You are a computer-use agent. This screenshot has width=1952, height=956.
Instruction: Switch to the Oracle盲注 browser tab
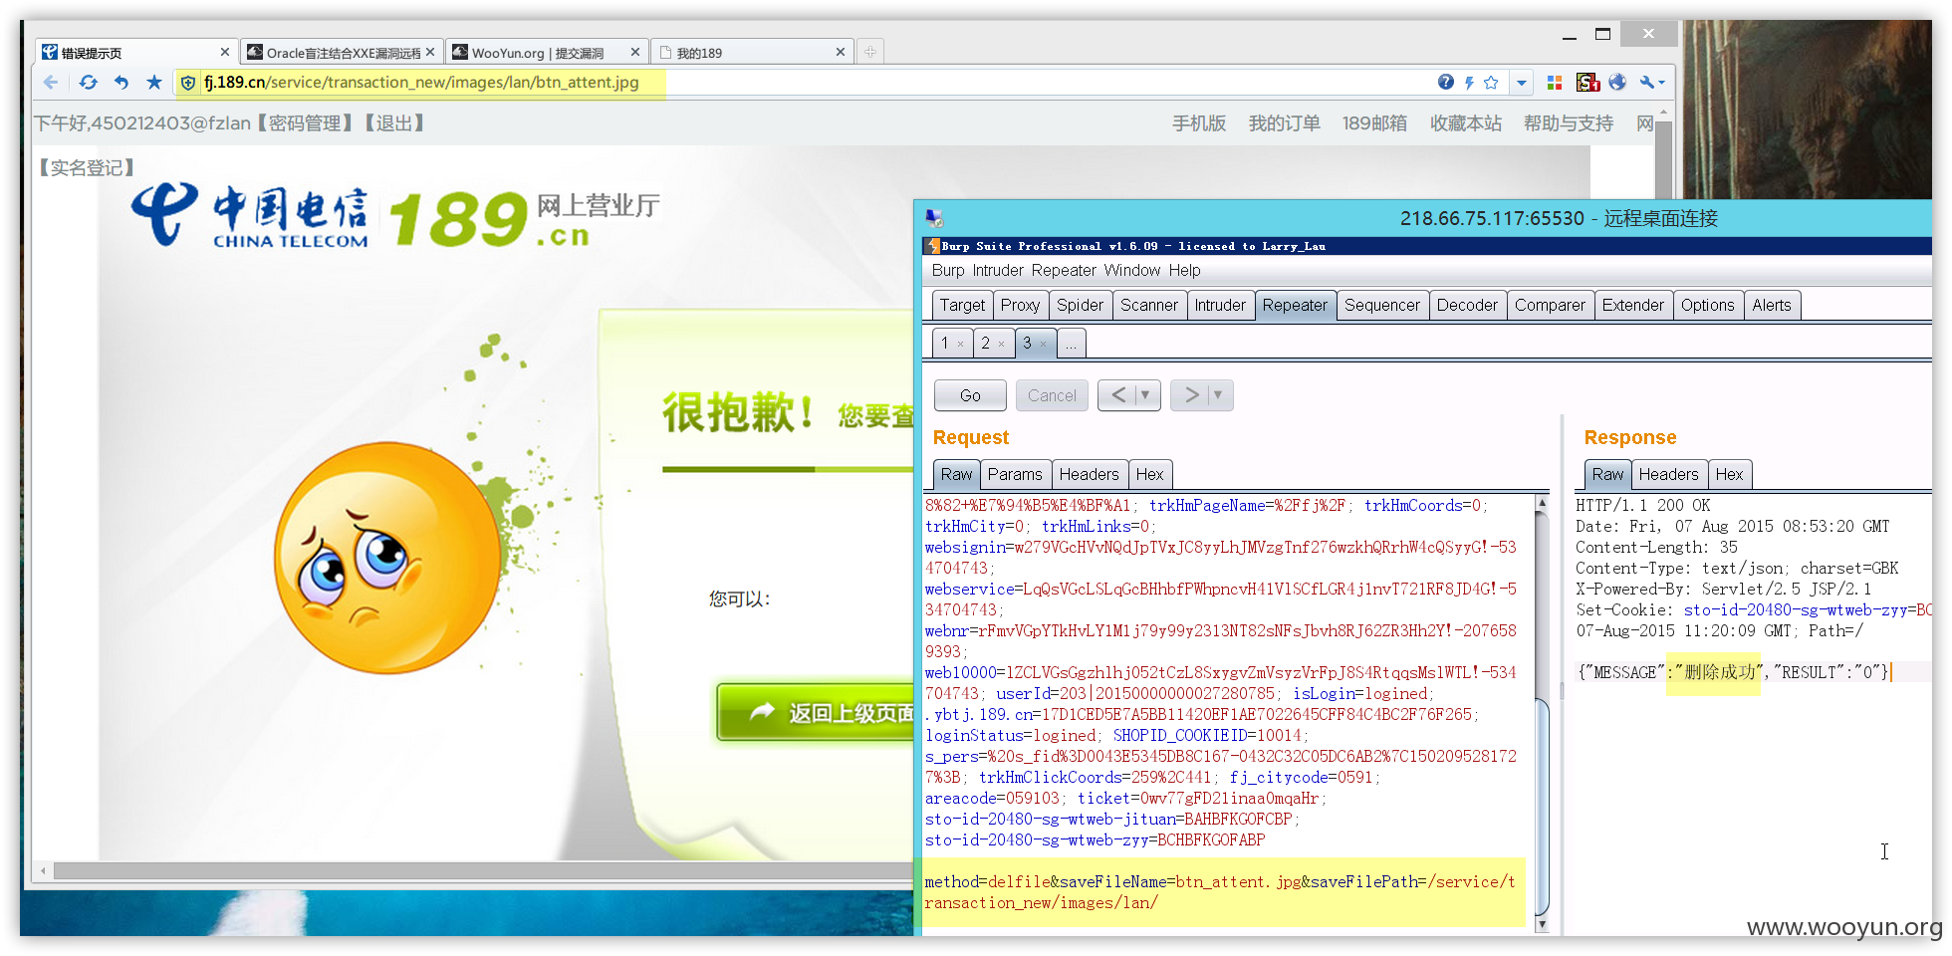click(343, 52)
